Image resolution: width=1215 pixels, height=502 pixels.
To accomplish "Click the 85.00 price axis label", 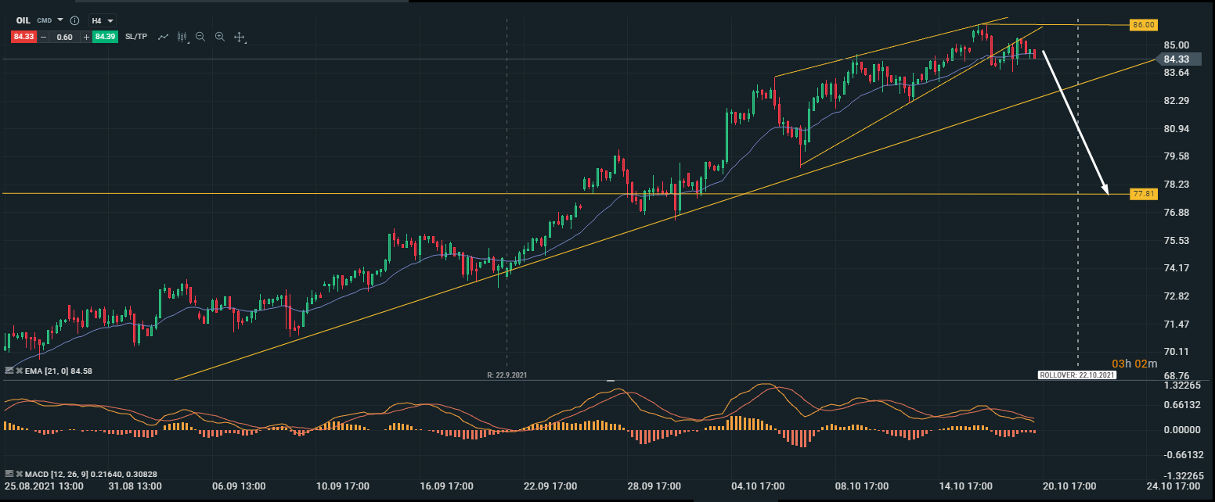I will (x=1177, y=45).
